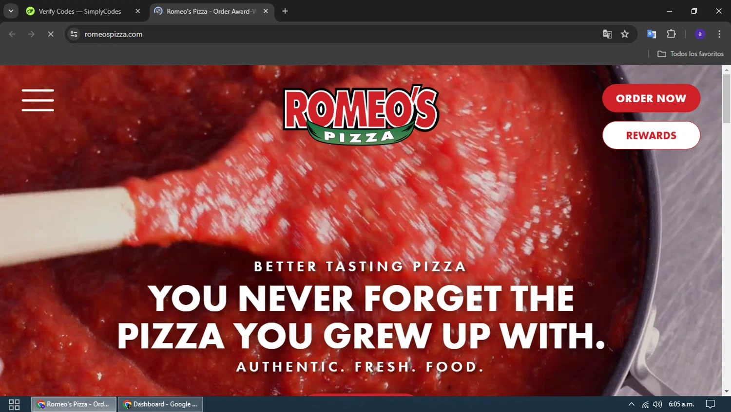The width and height of the screenshot is (731, 412).
Task: Open the Extensions puzzle menu
Action: (x=672, y=34)
